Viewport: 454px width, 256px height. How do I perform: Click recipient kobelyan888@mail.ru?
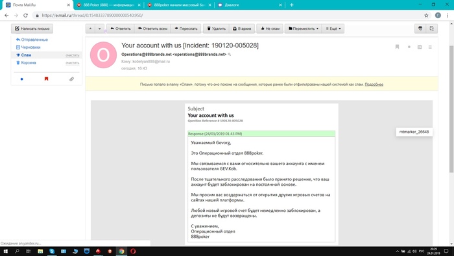coord(151,62)
